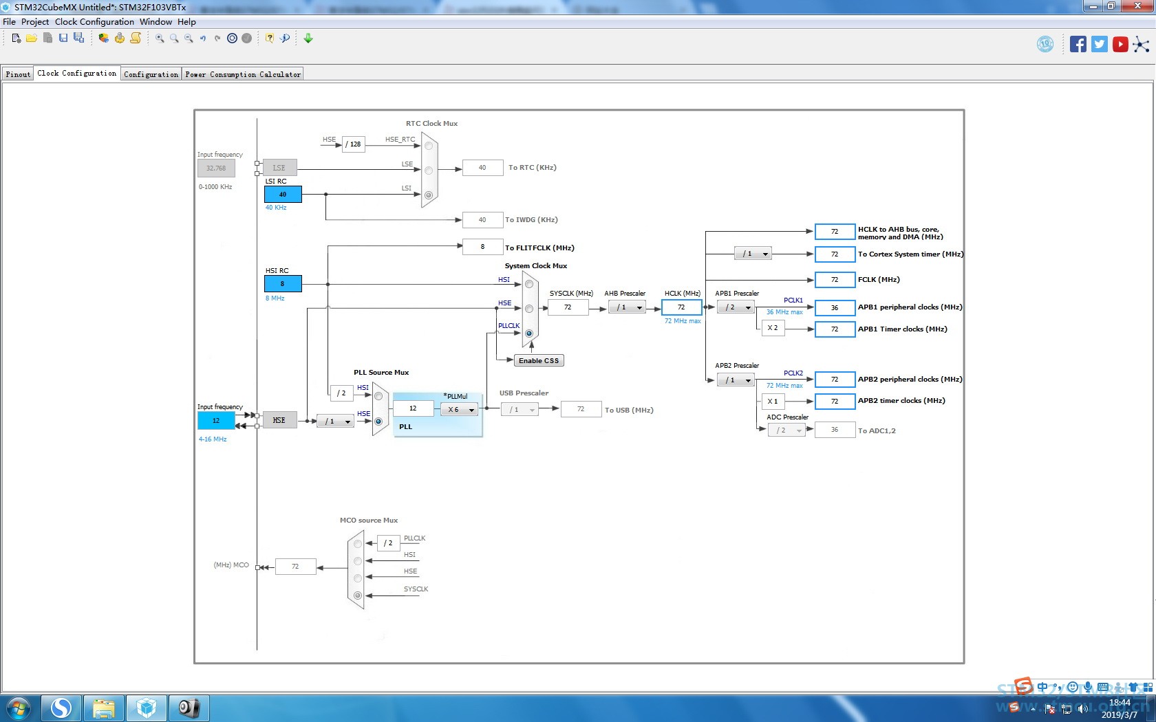
Task: Click the HCLK (MHz) value field
Action: 682,307
